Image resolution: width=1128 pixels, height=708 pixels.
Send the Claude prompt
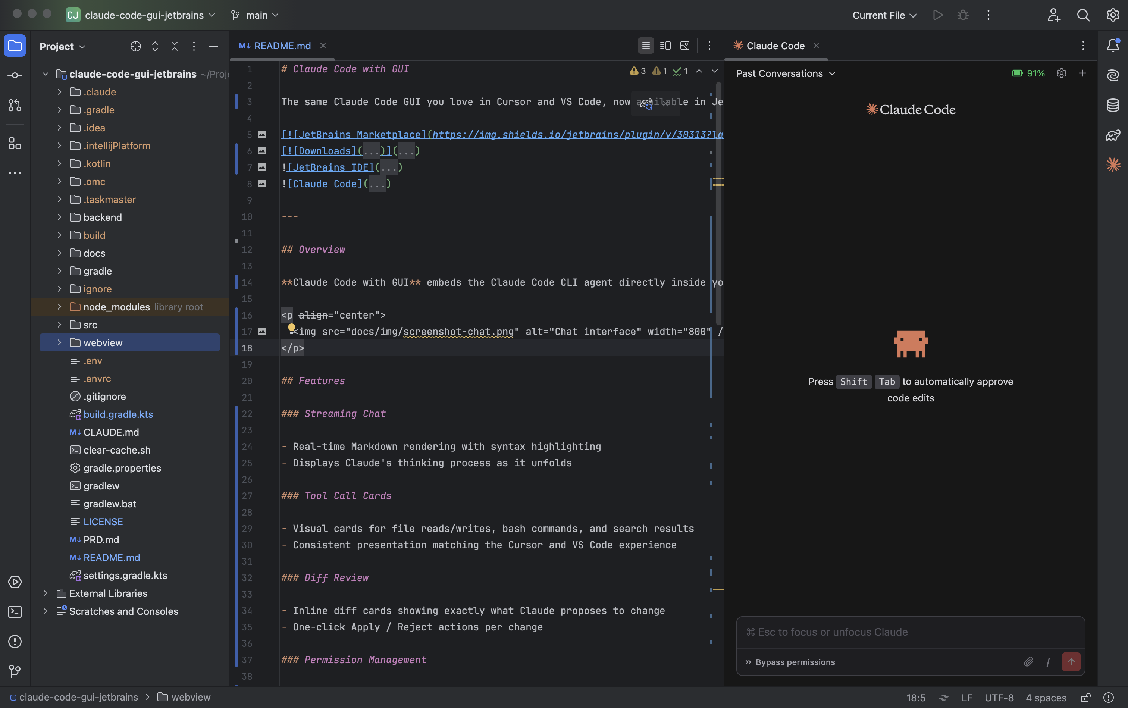point(1071,662)
